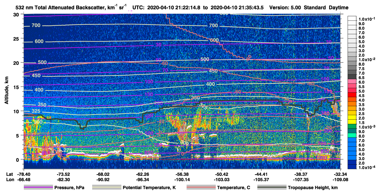Click longitude value '-82.30'
The image size is (378, 194).
pyautogui.click(x=63, y=179)
